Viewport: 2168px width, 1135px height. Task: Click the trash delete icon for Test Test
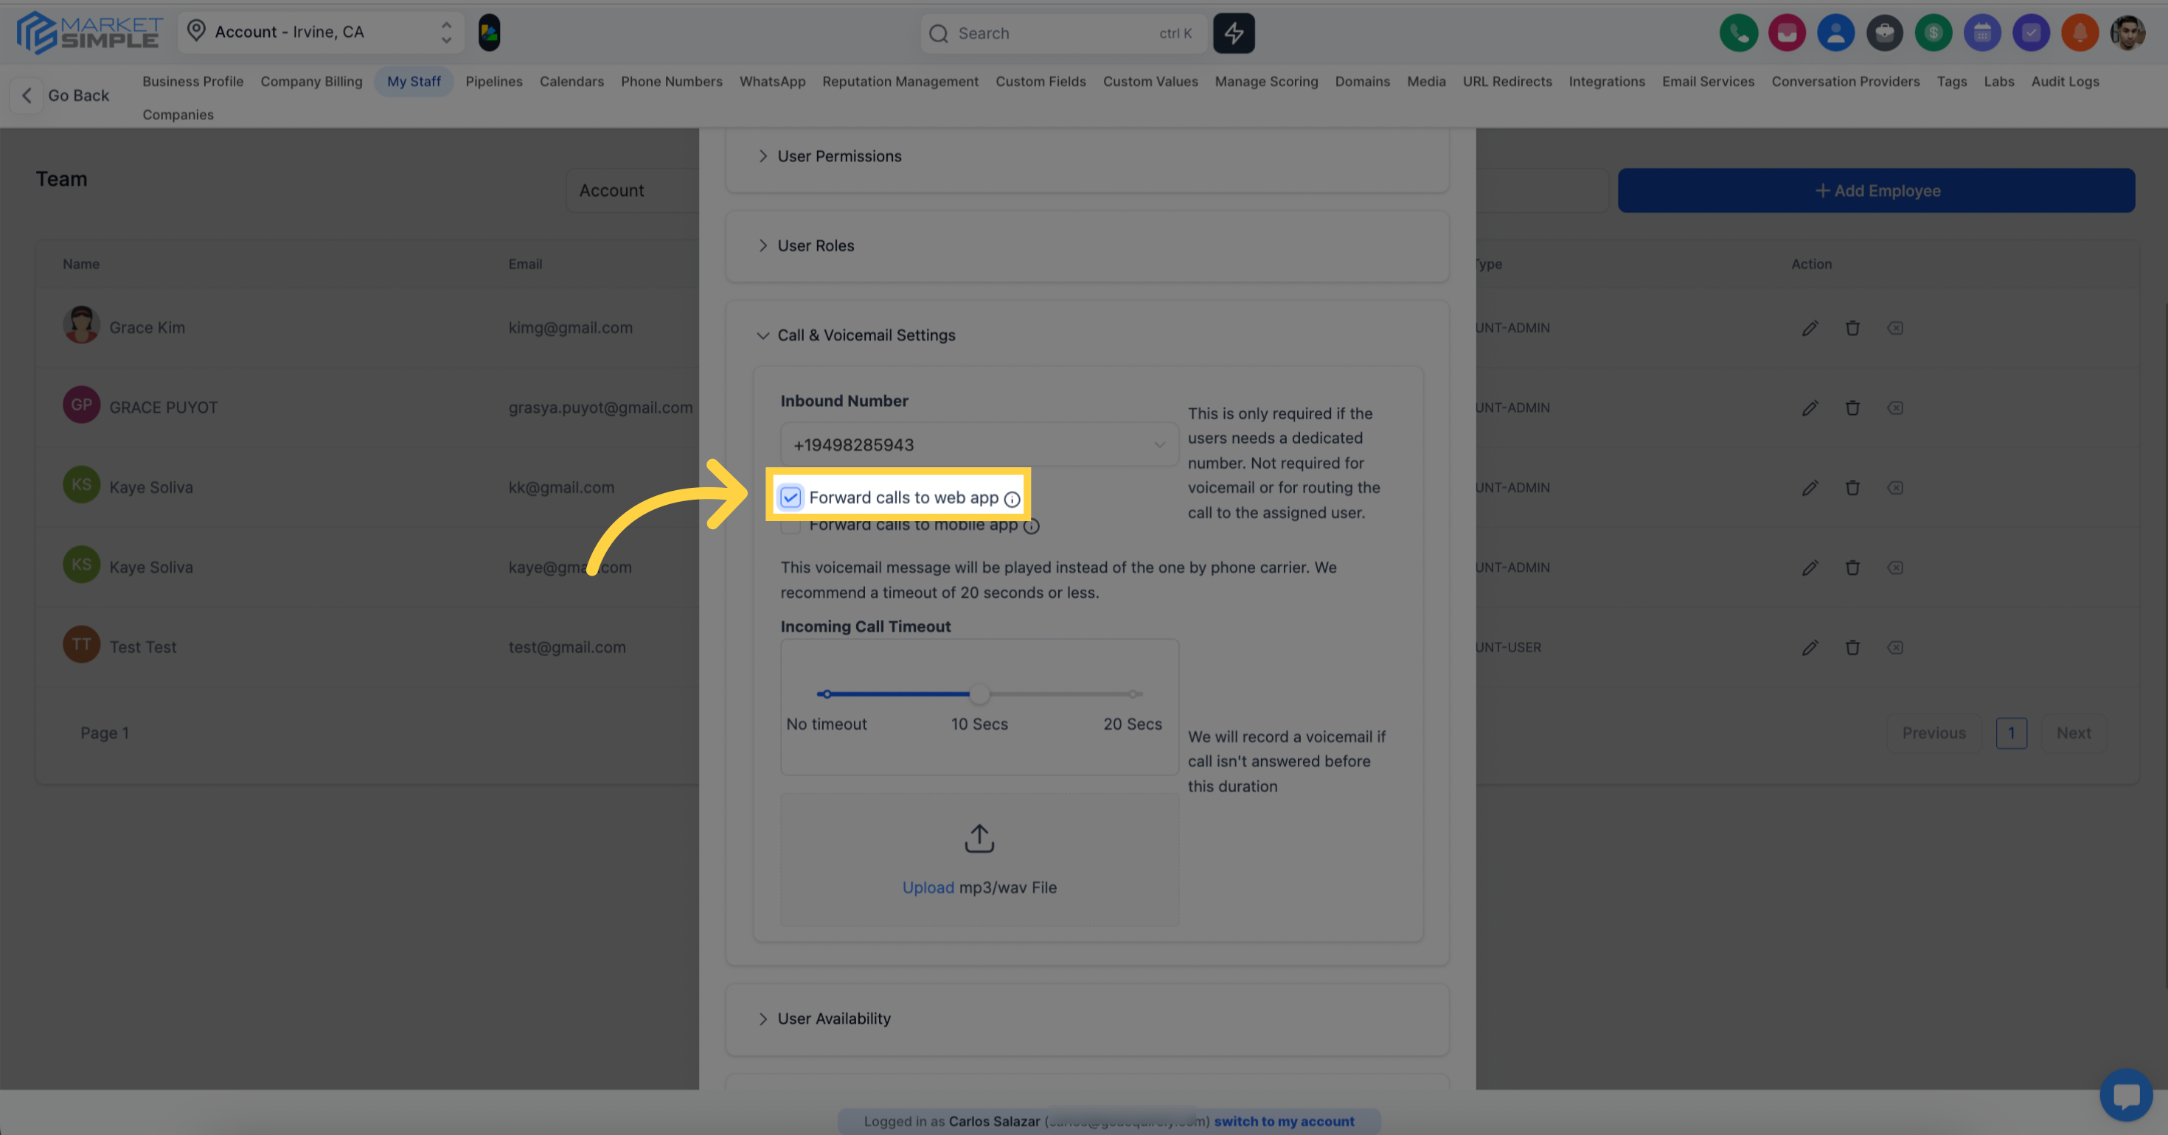click(1852, 648)
